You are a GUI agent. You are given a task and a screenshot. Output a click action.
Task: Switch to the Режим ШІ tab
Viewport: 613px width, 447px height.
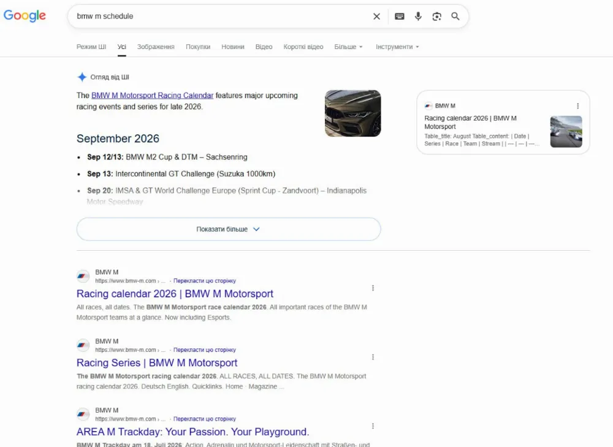click(x=91, y=47)
